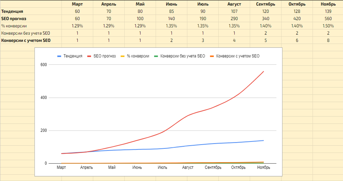343x181 pixels.
Task: Click the Ноябрь conversions cell showing 8
Action: click(328, 41)
